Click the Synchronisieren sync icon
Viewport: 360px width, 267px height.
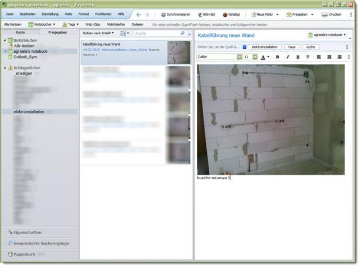pyautogui.click(x=163, y=14)
